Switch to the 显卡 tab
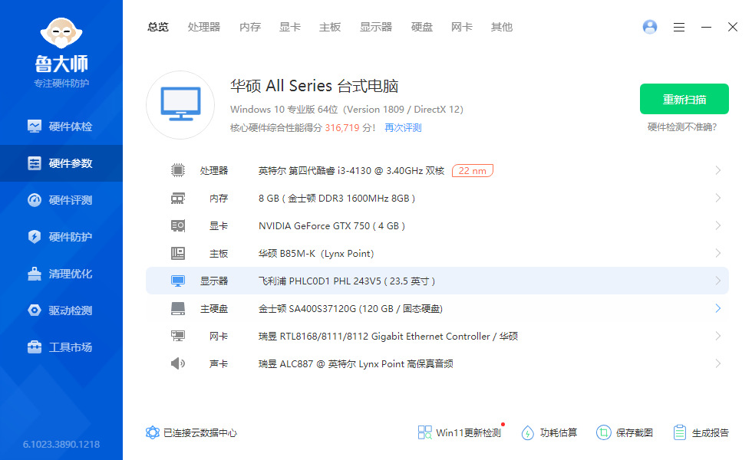 pos(290,28)
